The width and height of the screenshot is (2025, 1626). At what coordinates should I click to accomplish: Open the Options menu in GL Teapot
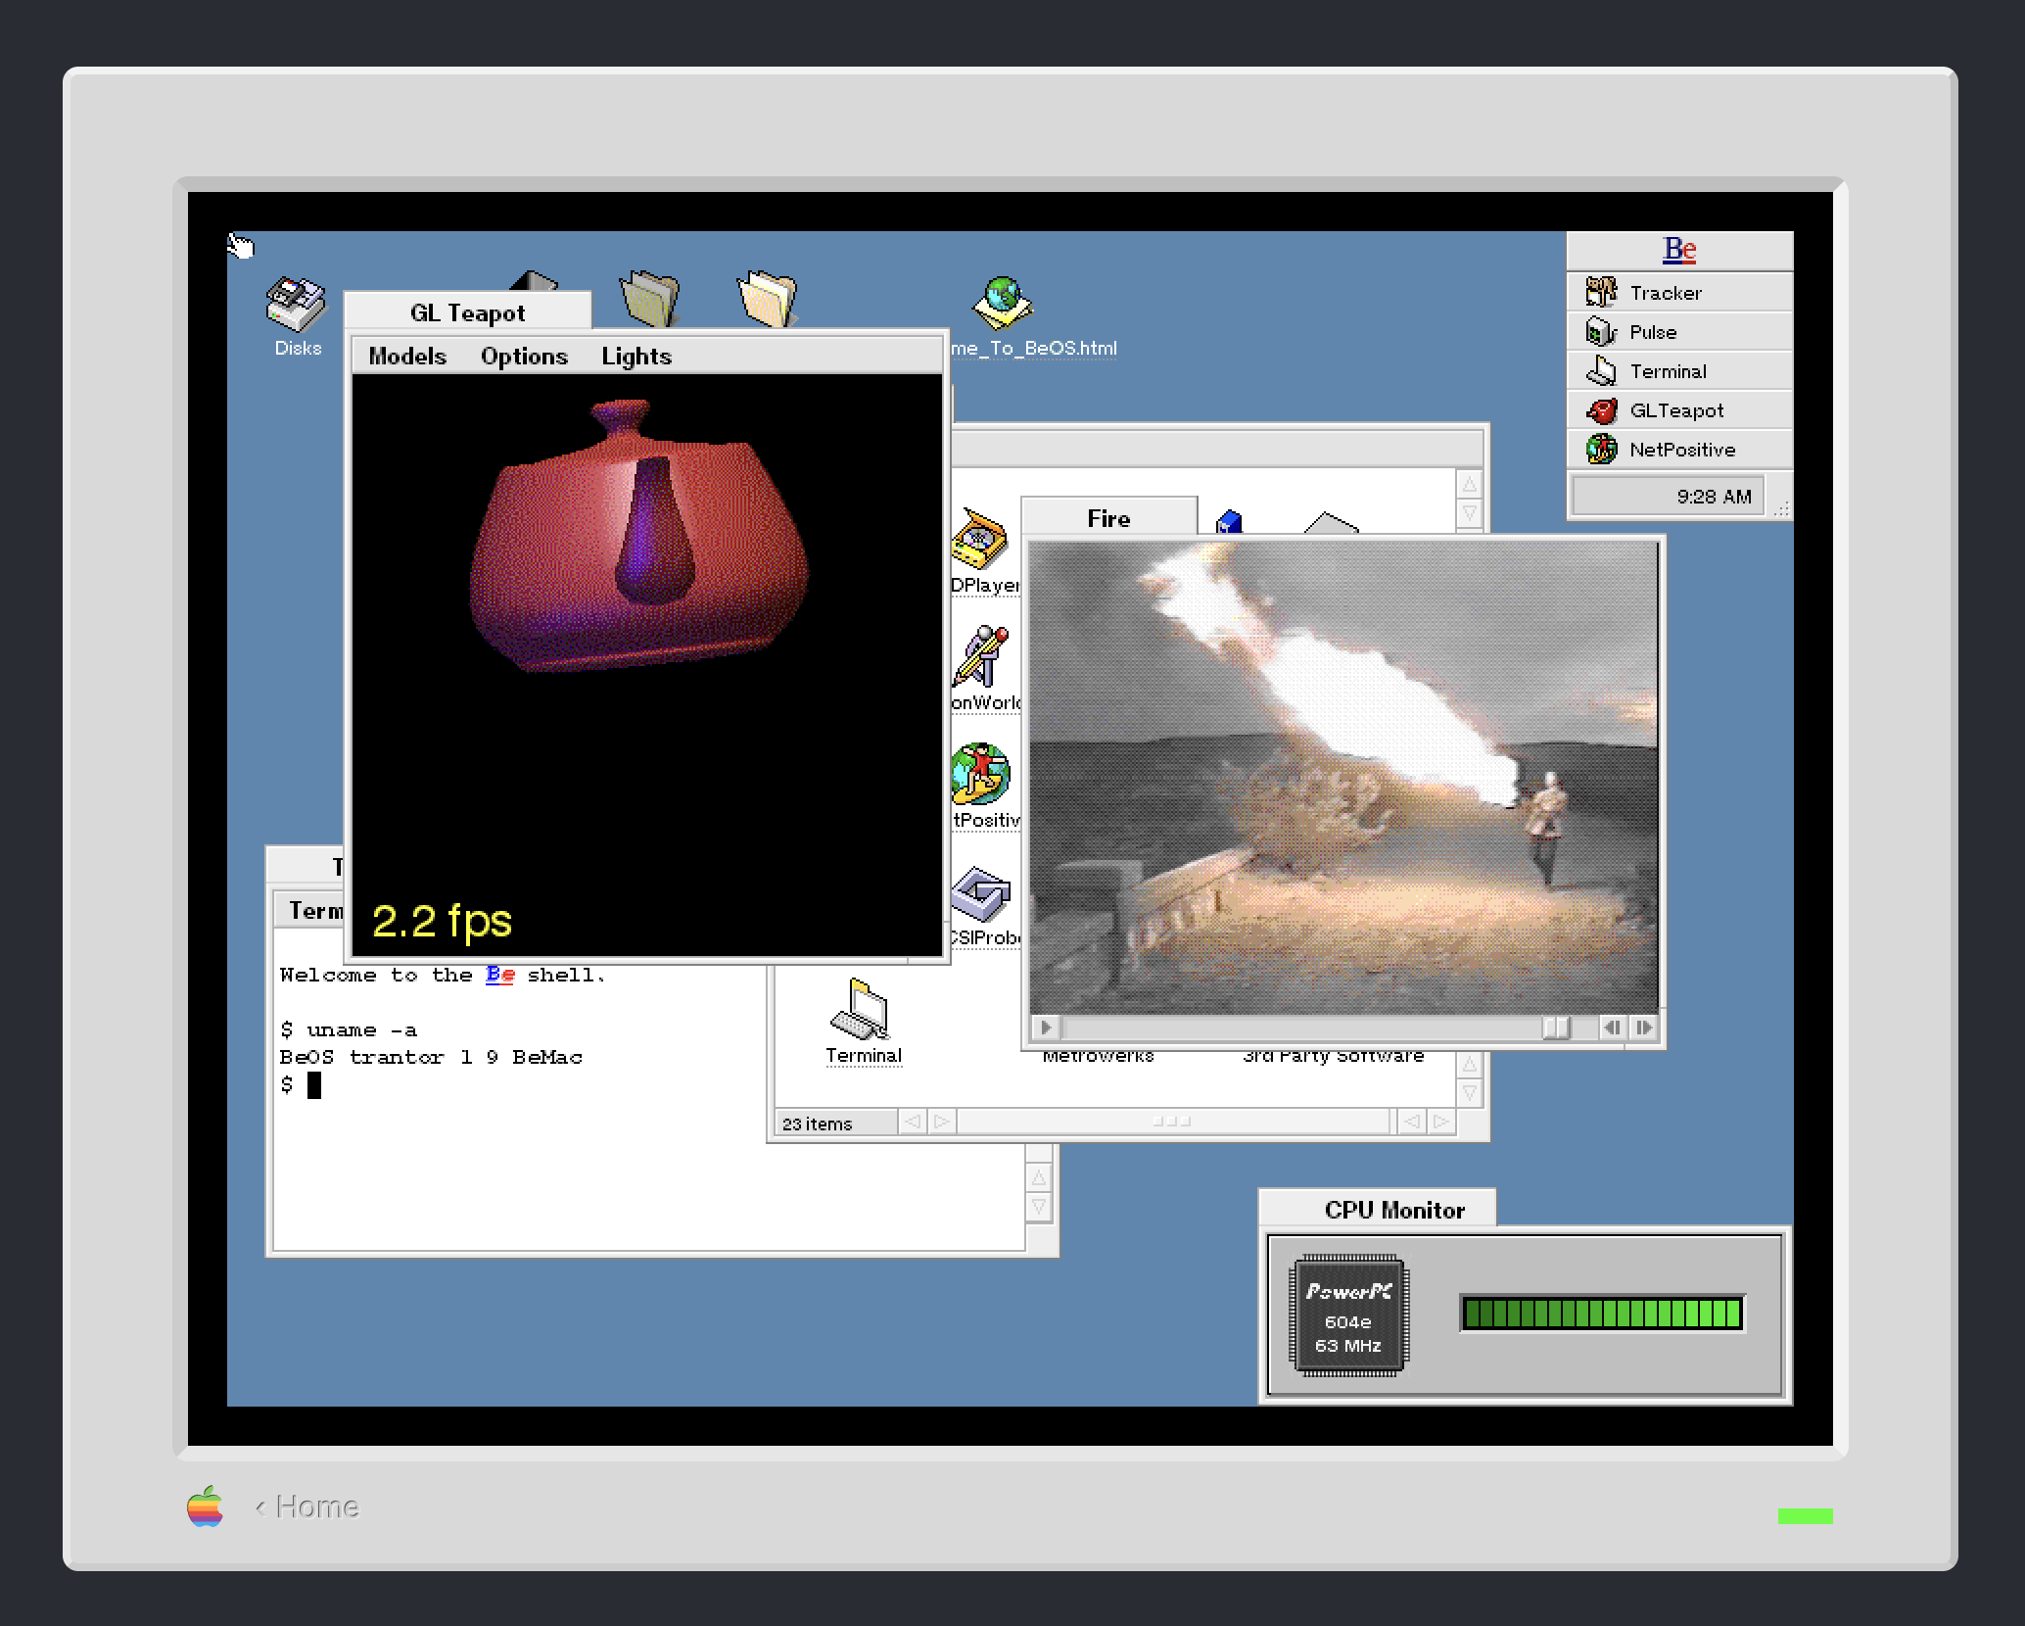pos(524,357)
